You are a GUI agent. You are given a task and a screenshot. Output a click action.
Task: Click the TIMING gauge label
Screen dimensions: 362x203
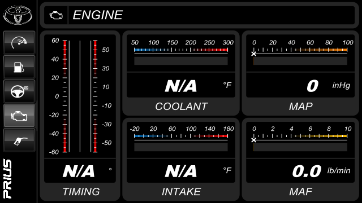coord(81,192)
